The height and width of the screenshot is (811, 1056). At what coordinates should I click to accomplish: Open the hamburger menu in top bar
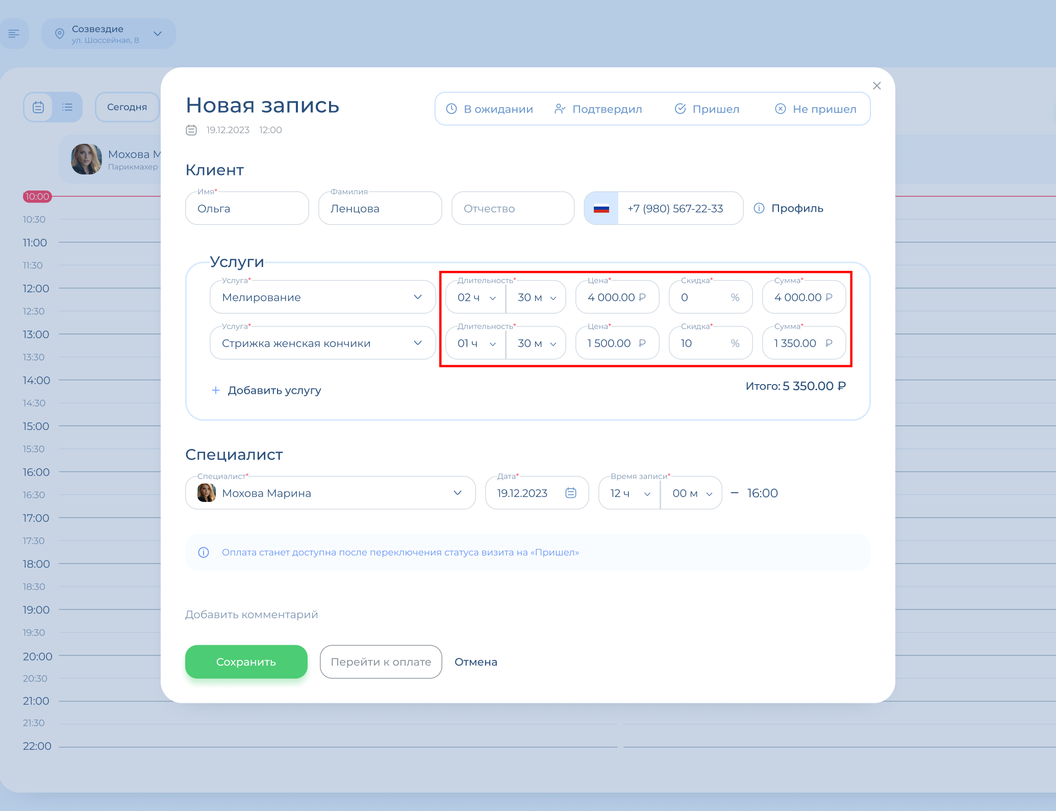14,34
